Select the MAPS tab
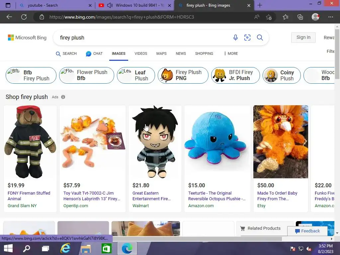The height and width of the screenshot is (255, 340). tap(161, 53)
